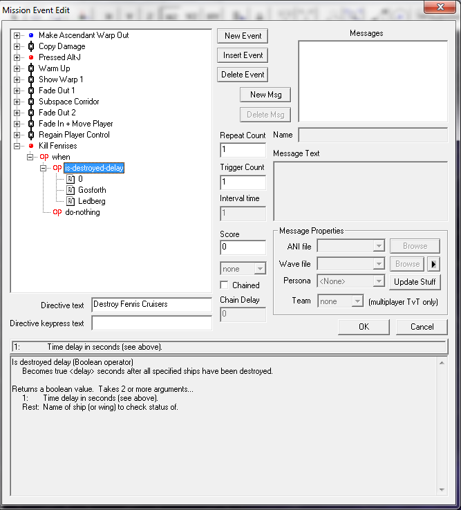This screenshot has width=461, height=510.
Task: Click the New Msg button
Action: click(265, 95)
